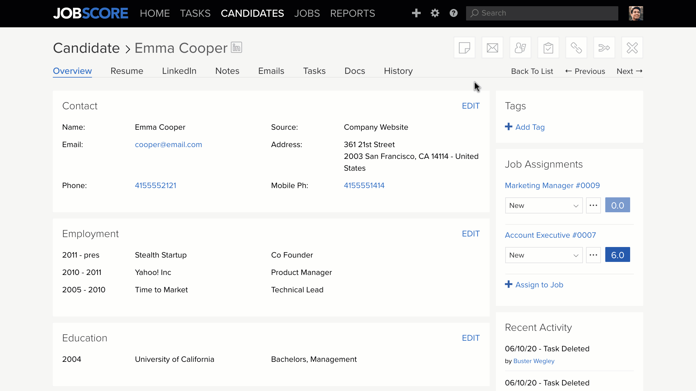Click 361 21st Street address line
Image resolution: width=696 pixels, height=391 pixels.
click(x=369, y=145)
